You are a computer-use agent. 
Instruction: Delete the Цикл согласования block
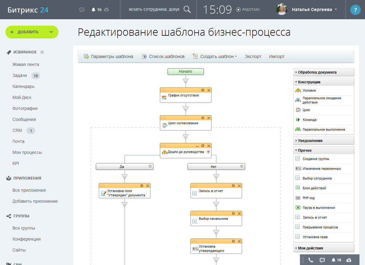tap(209, 118)
